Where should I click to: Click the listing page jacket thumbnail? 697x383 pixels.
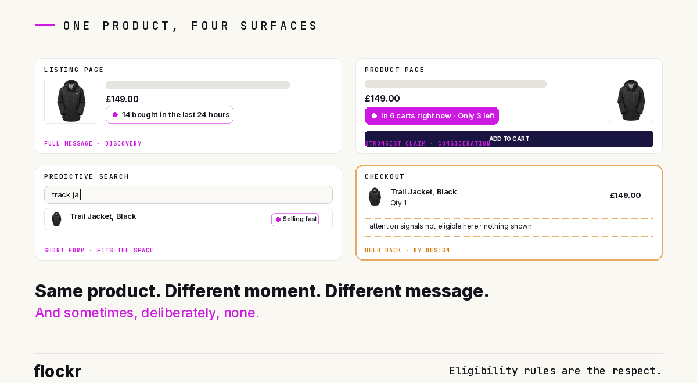click(x=71, y=100)
